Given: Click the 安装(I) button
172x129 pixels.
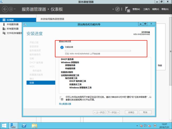Looking at the screenshot, I should point(131,112).
